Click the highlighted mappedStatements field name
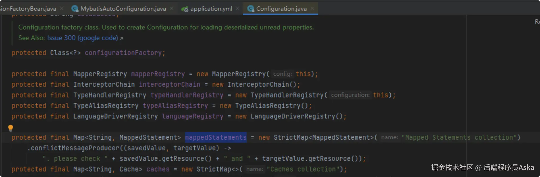The image size is (540, 177). pos(216,137)
